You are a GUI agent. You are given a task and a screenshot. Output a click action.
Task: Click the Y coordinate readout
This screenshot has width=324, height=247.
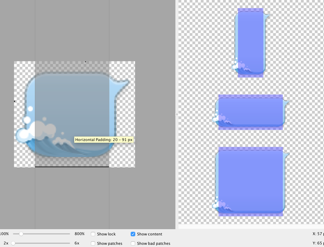318,243
